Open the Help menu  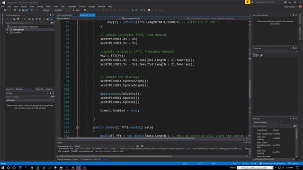tap(110, 7)
